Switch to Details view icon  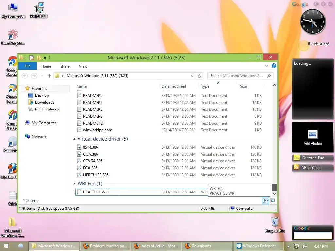(265, 200)
